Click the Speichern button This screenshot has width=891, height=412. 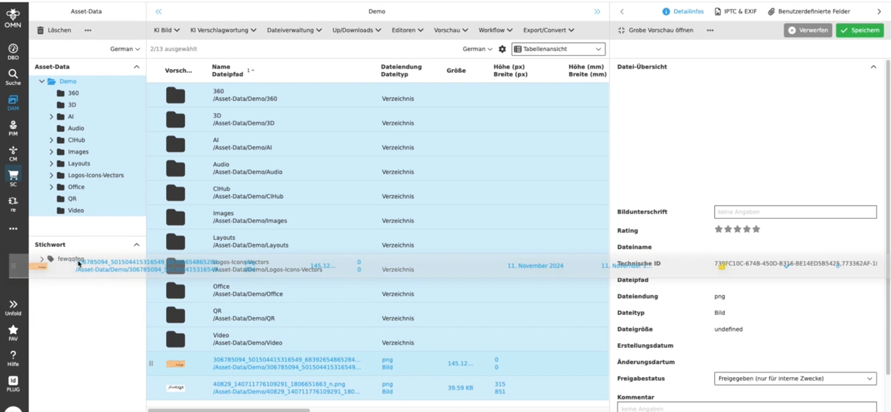[859, 30]
